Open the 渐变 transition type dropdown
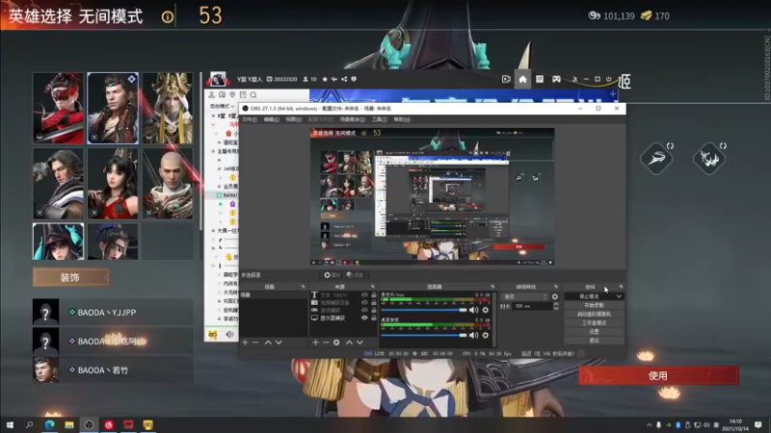Viewport: 771px width, 433px height. 524,296
